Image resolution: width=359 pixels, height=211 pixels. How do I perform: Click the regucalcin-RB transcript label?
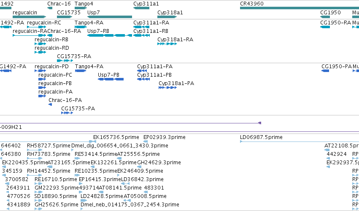point(51,40)
